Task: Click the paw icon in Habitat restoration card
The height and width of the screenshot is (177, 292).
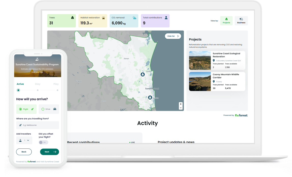Action: [104, 18]
